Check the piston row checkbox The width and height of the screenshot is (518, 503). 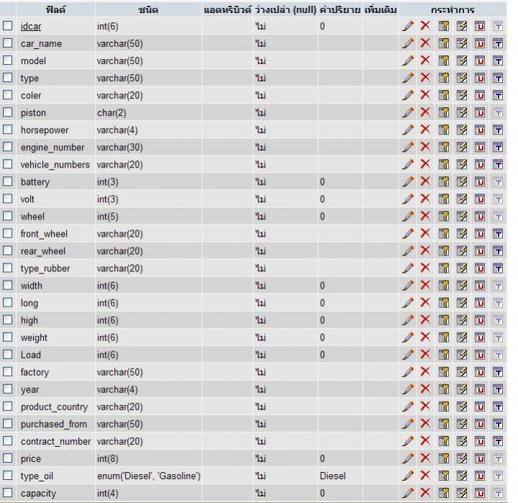tap(8, 112)
